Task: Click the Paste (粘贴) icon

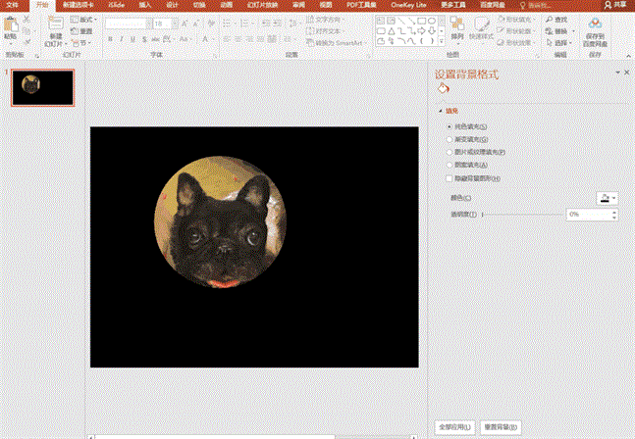Action: point(10,24)
